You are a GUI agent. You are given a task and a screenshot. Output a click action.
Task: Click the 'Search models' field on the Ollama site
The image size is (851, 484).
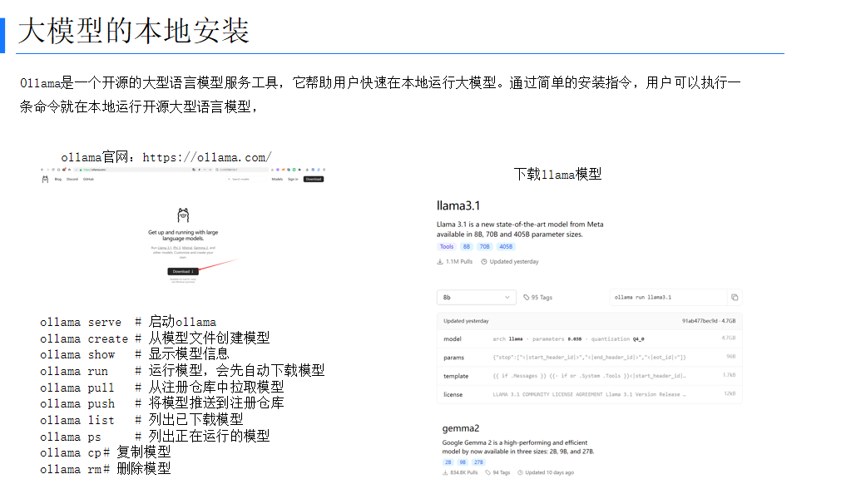tap(246, 179)
